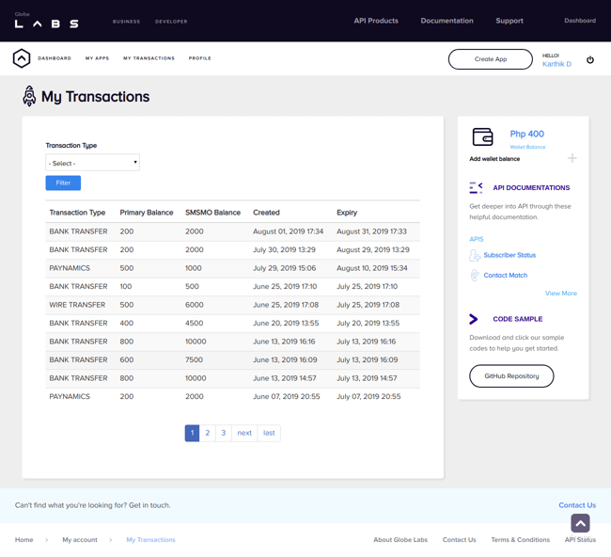Click the Karthik D user name

(556, 64)
